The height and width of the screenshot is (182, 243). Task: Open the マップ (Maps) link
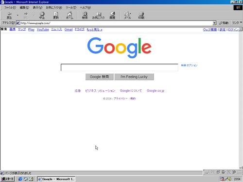click(22, 29)
